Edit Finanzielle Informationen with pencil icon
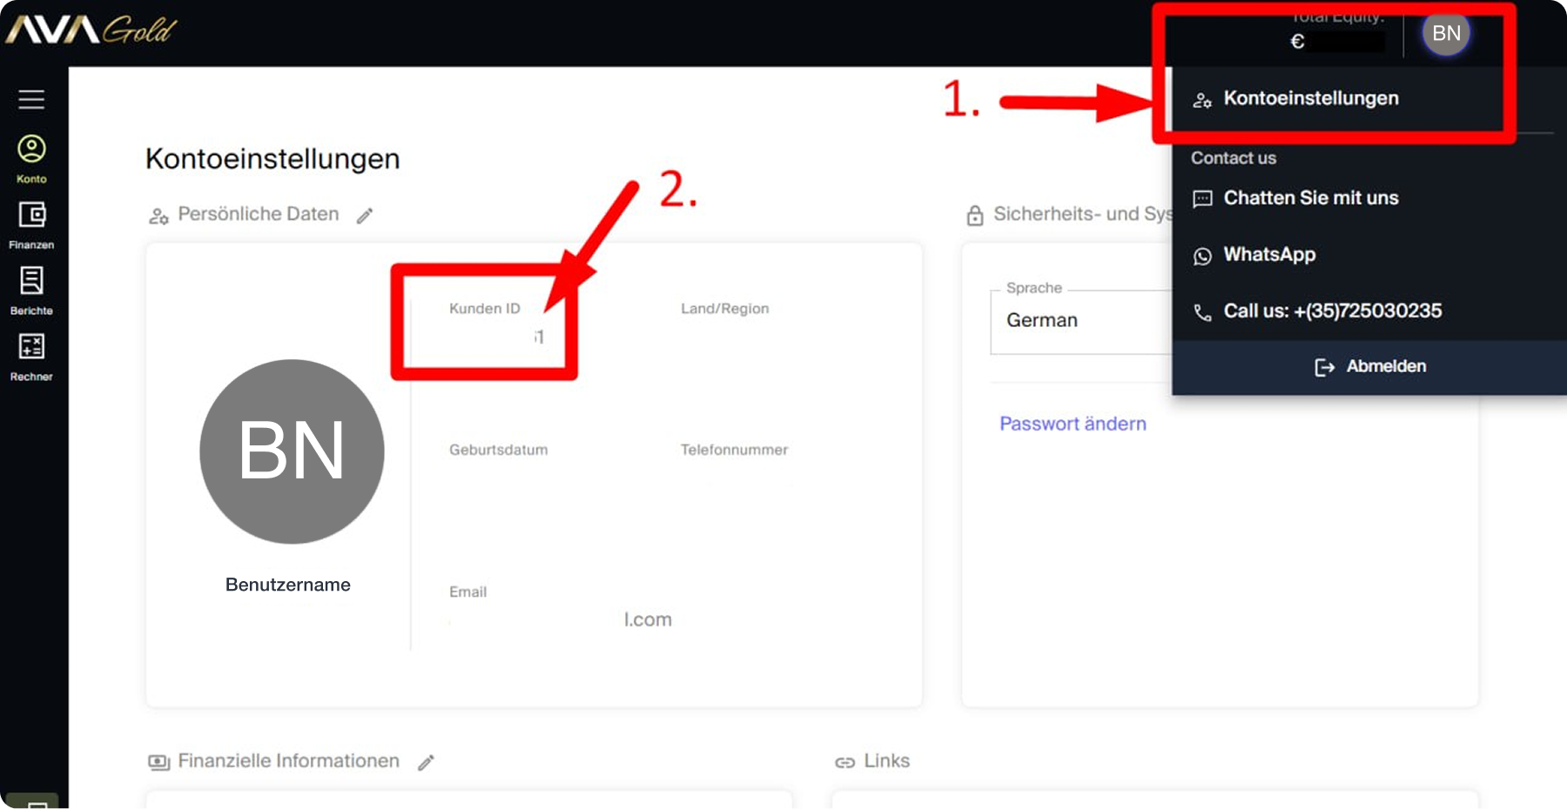The image size is (1567, 809). pyautogui.click(x=426, y=763)
